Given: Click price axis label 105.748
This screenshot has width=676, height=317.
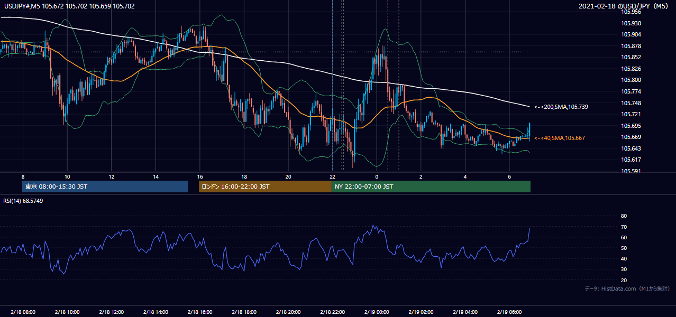Looking at the screenshot, I should [x=631, y=103].
